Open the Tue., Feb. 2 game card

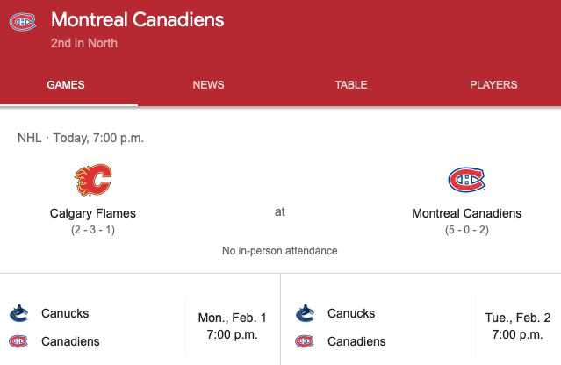point(421,326)
